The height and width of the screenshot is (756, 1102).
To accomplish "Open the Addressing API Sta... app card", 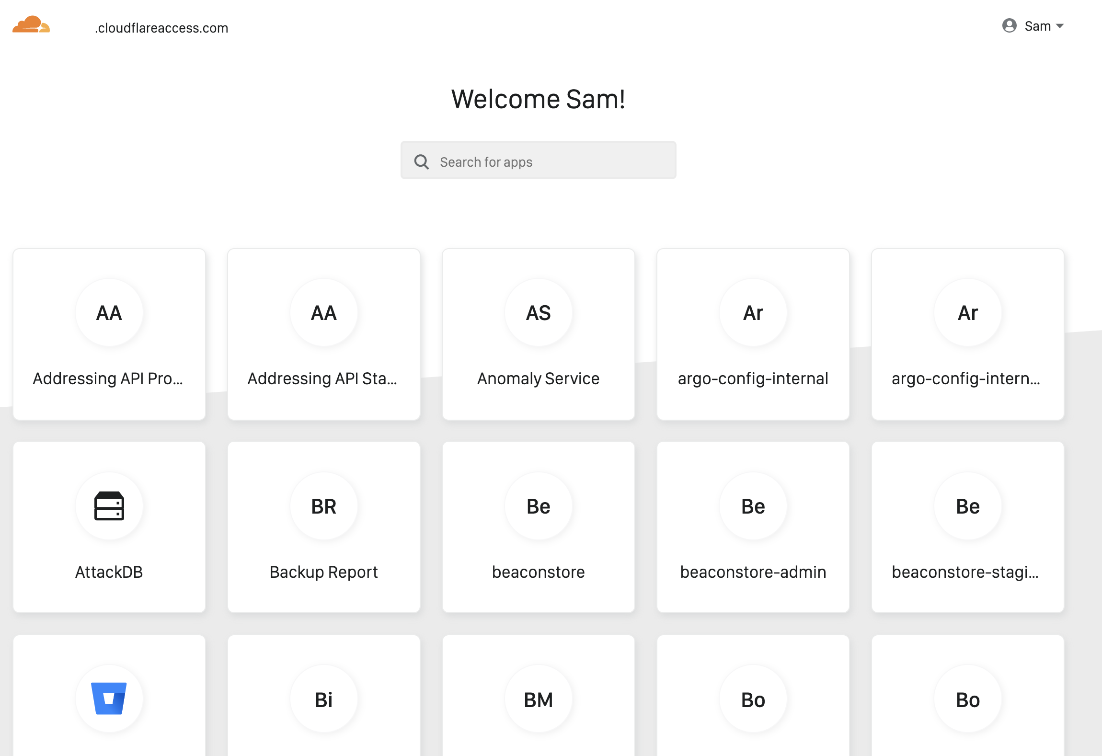I will [x=324, y=334].
